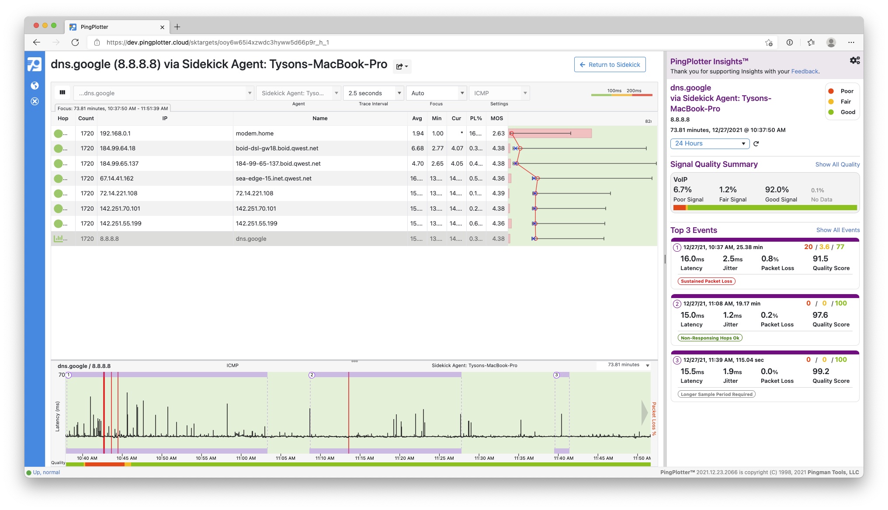This screenshot has width=888, height=510.
Task: Open the Auto focus dropdown
Action: coord(436,93)
